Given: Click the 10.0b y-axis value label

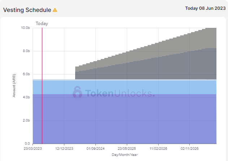Looking at the screenshot, I should coord(25,28).
